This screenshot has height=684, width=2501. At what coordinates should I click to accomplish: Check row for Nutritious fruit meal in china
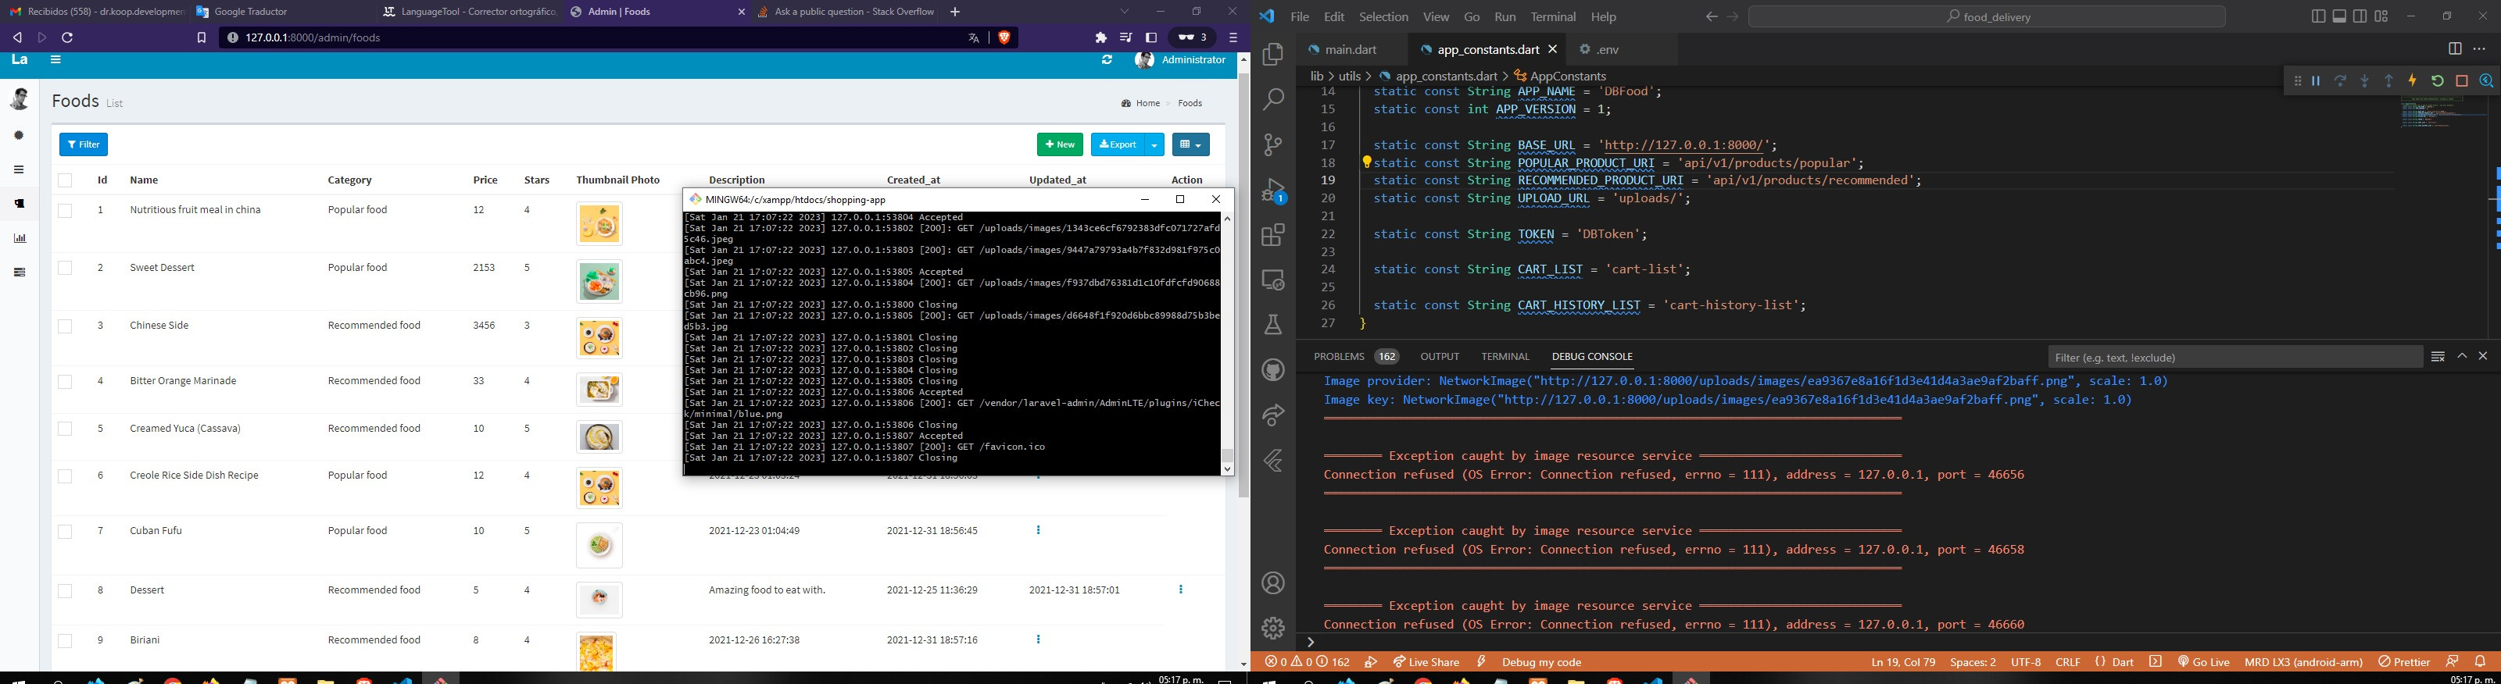[x=65, y=211]
